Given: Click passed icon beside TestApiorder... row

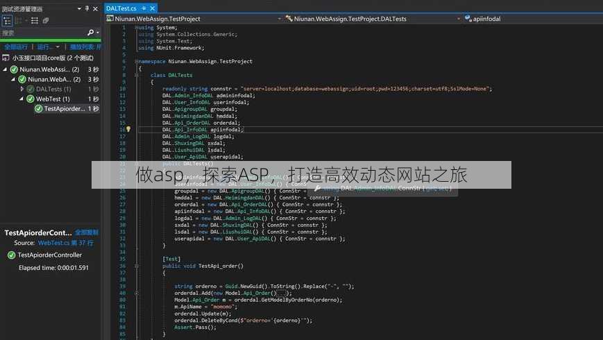Looking at the screenshot, I should click(x=38, y=109).
